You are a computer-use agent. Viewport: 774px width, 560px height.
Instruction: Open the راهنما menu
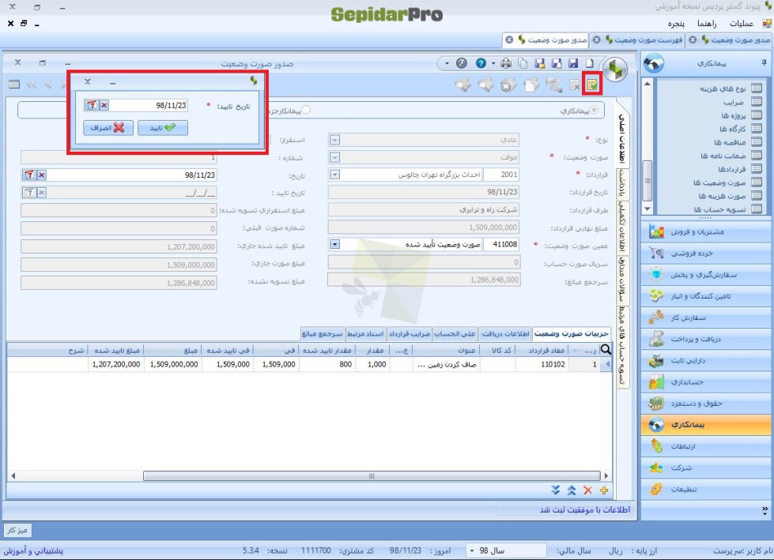pyautogui.click(x=706, y=23)
